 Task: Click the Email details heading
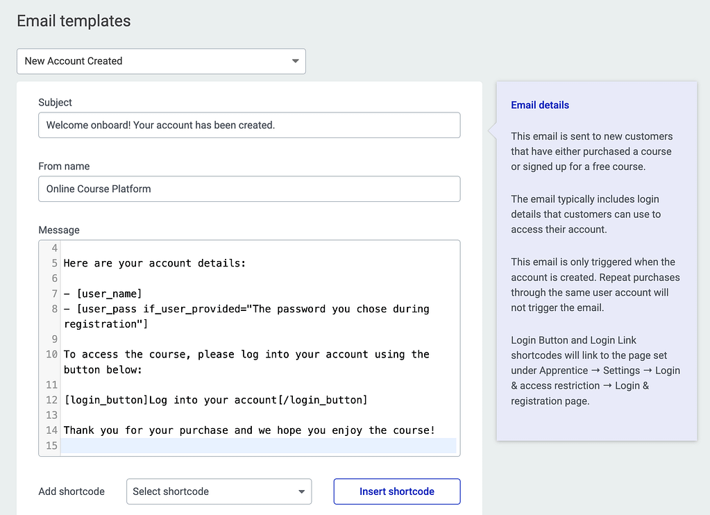pos(540,105)
